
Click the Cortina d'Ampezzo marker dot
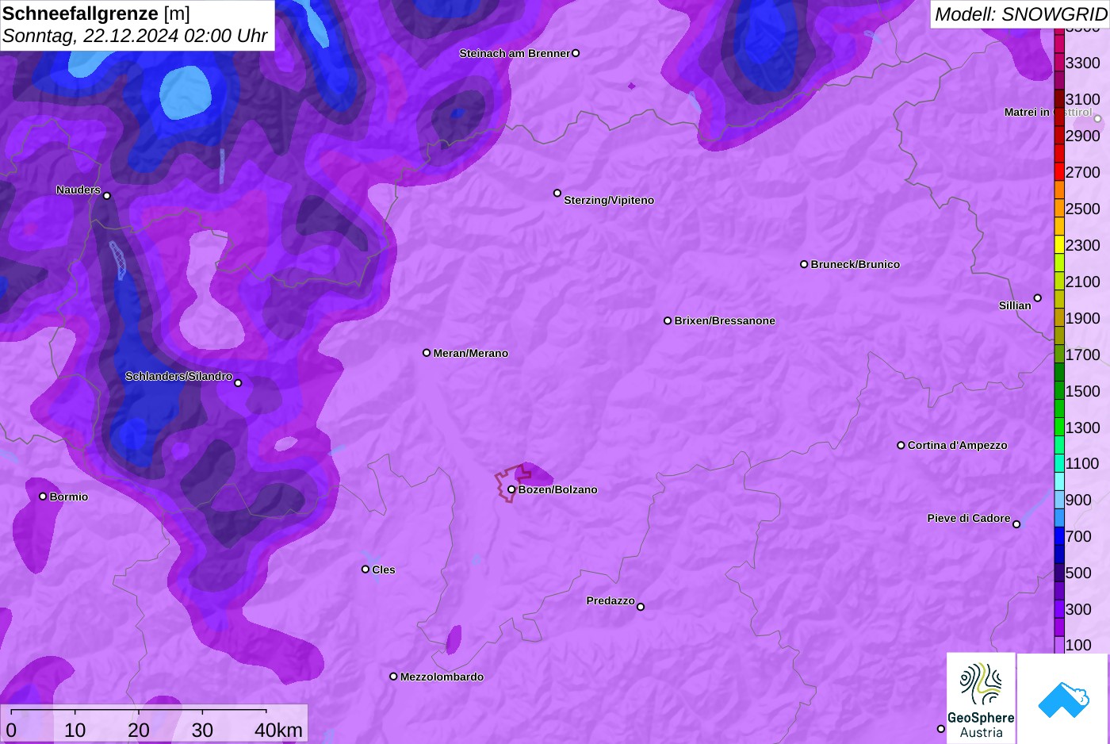click(x=901, y=445)
